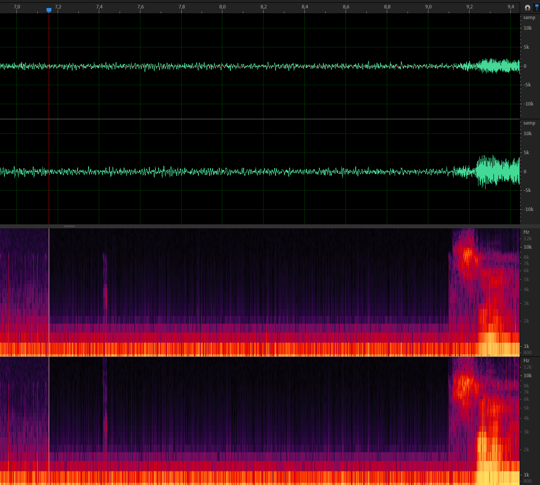Screen dimensions: 540x485
Task: Click the blue playhead marker on the ruler
Action: coord(49,10)
